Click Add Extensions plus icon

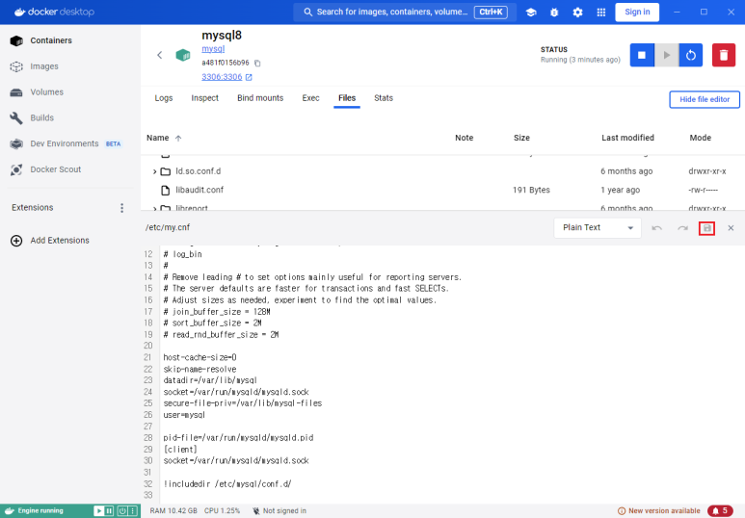click(16, 241)
